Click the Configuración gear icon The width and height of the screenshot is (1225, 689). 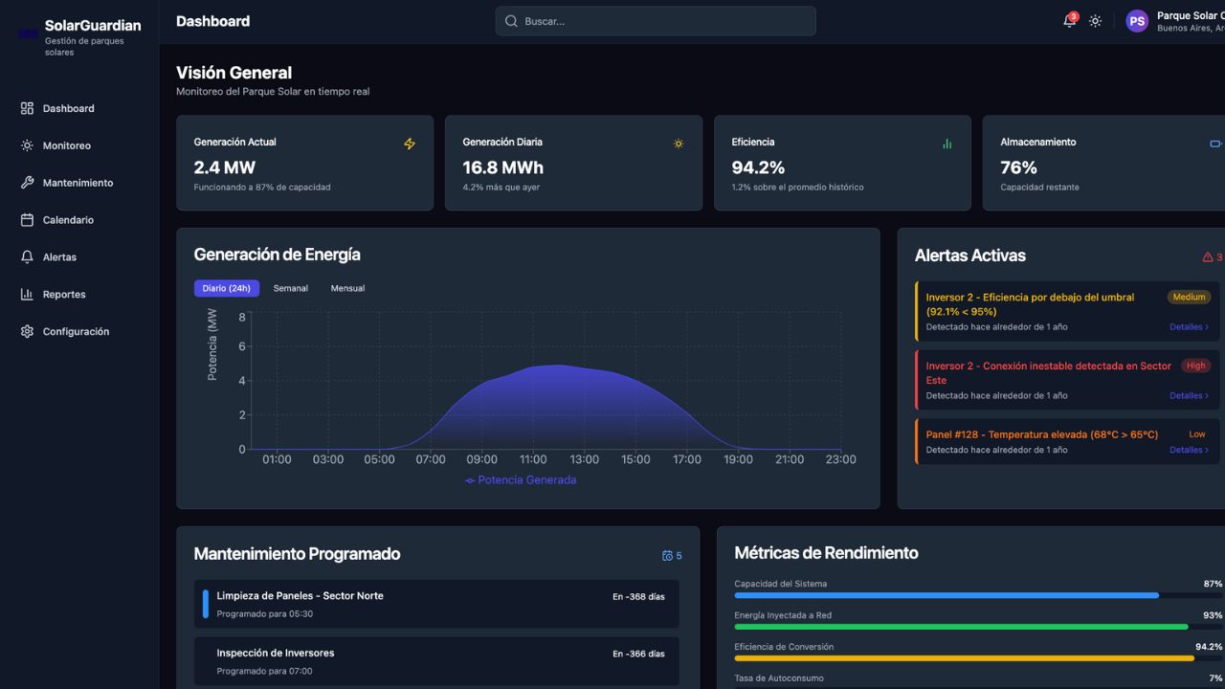27,332
